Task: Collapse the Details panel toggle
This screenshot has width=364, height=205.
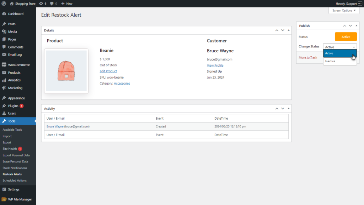Action: 289,30
